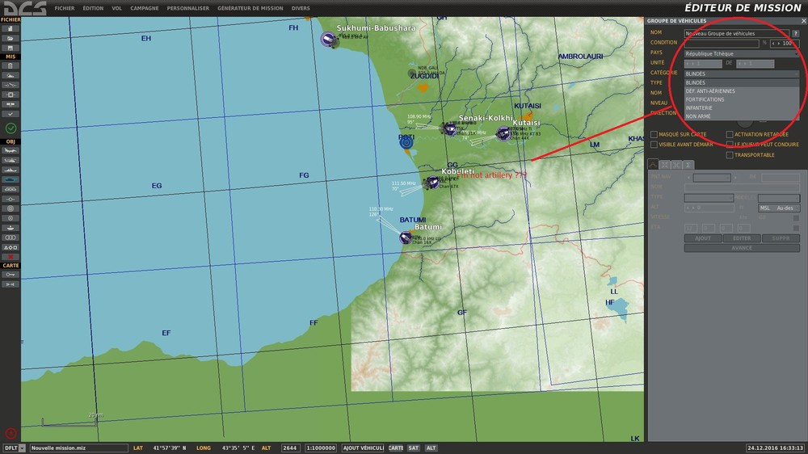Viewport: 808px width, 454px height.
Task: Click the Nouvelle mission.miz filename field
Action: coord(79,448)
